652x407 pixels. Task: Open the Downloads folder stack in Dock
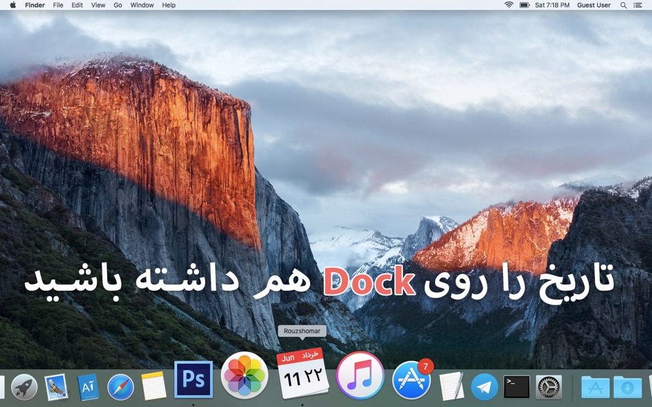627,388
